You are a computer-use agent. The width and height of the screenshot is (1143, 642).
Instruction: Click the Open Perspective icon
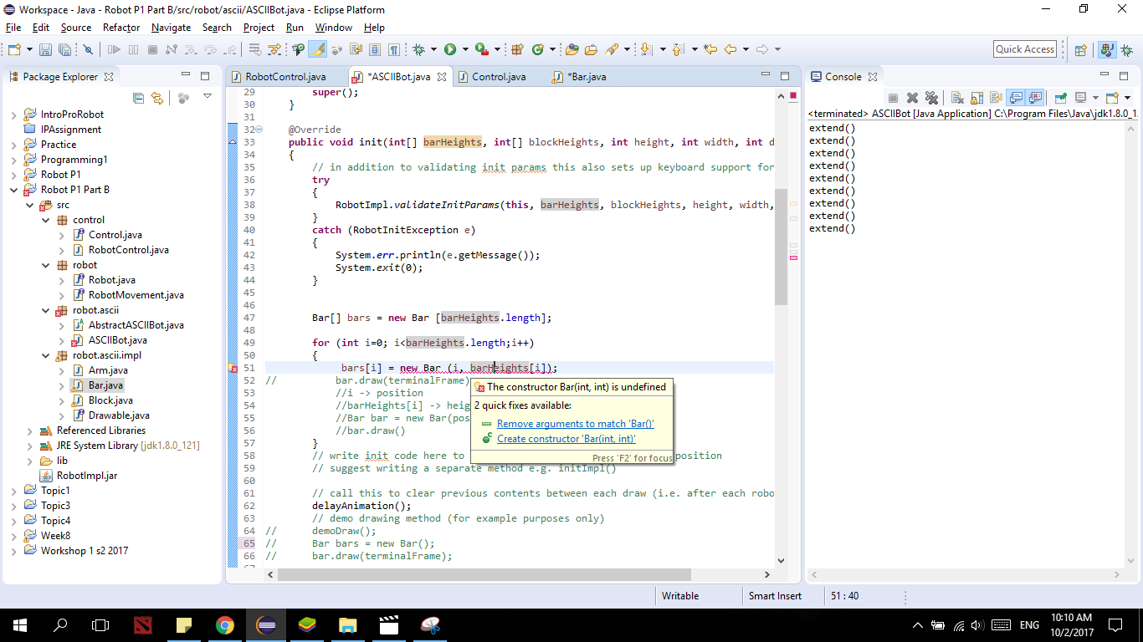[x=1080, y=50]
